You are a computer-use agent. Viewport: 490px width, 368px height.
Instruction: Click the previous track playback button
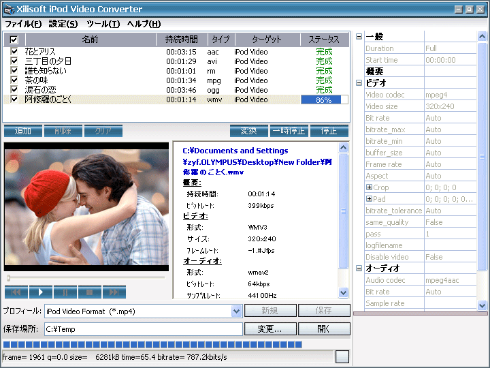(16, 292)
